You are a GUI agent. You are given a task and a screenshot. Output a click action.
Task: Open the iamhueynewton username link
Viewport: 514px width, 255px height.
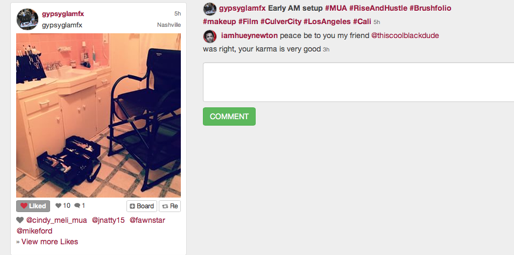249,35
